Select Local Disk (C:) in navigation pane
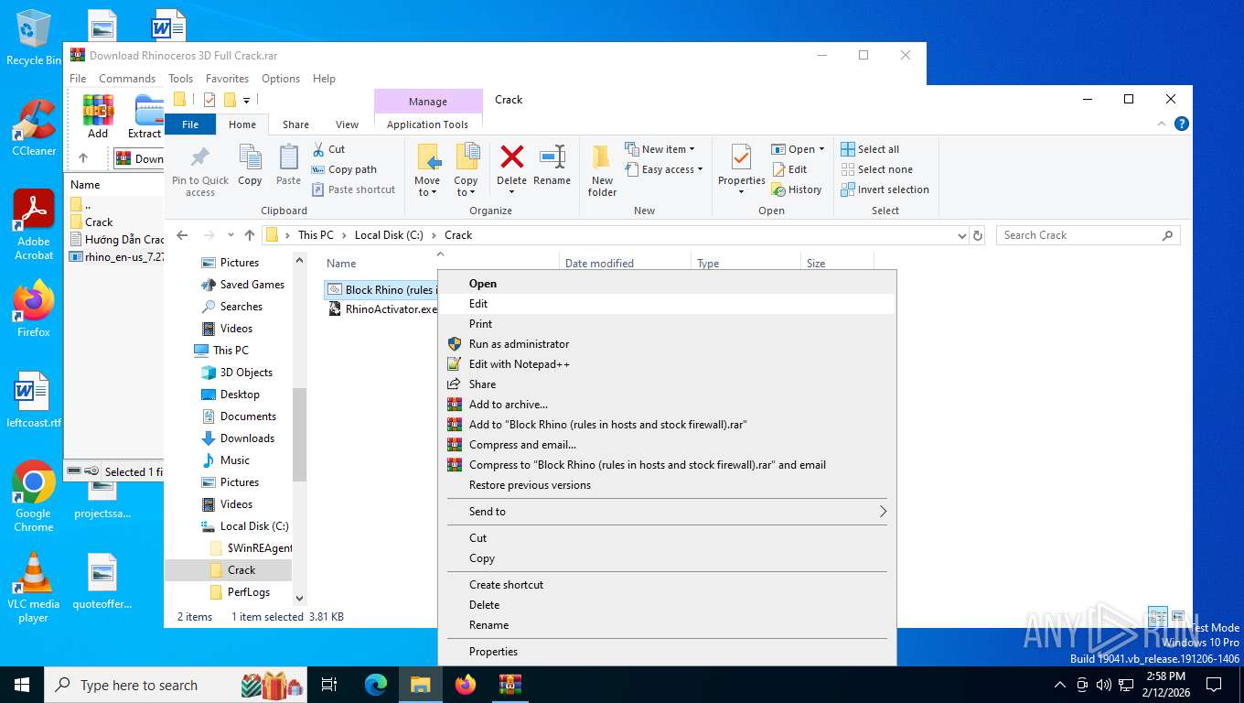 (243, 526)
